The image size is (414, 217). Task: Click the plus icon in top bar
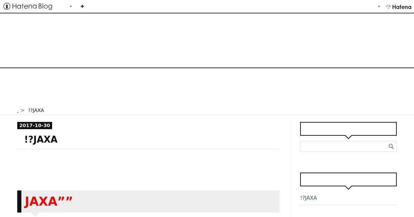click(x=82, y=6)
